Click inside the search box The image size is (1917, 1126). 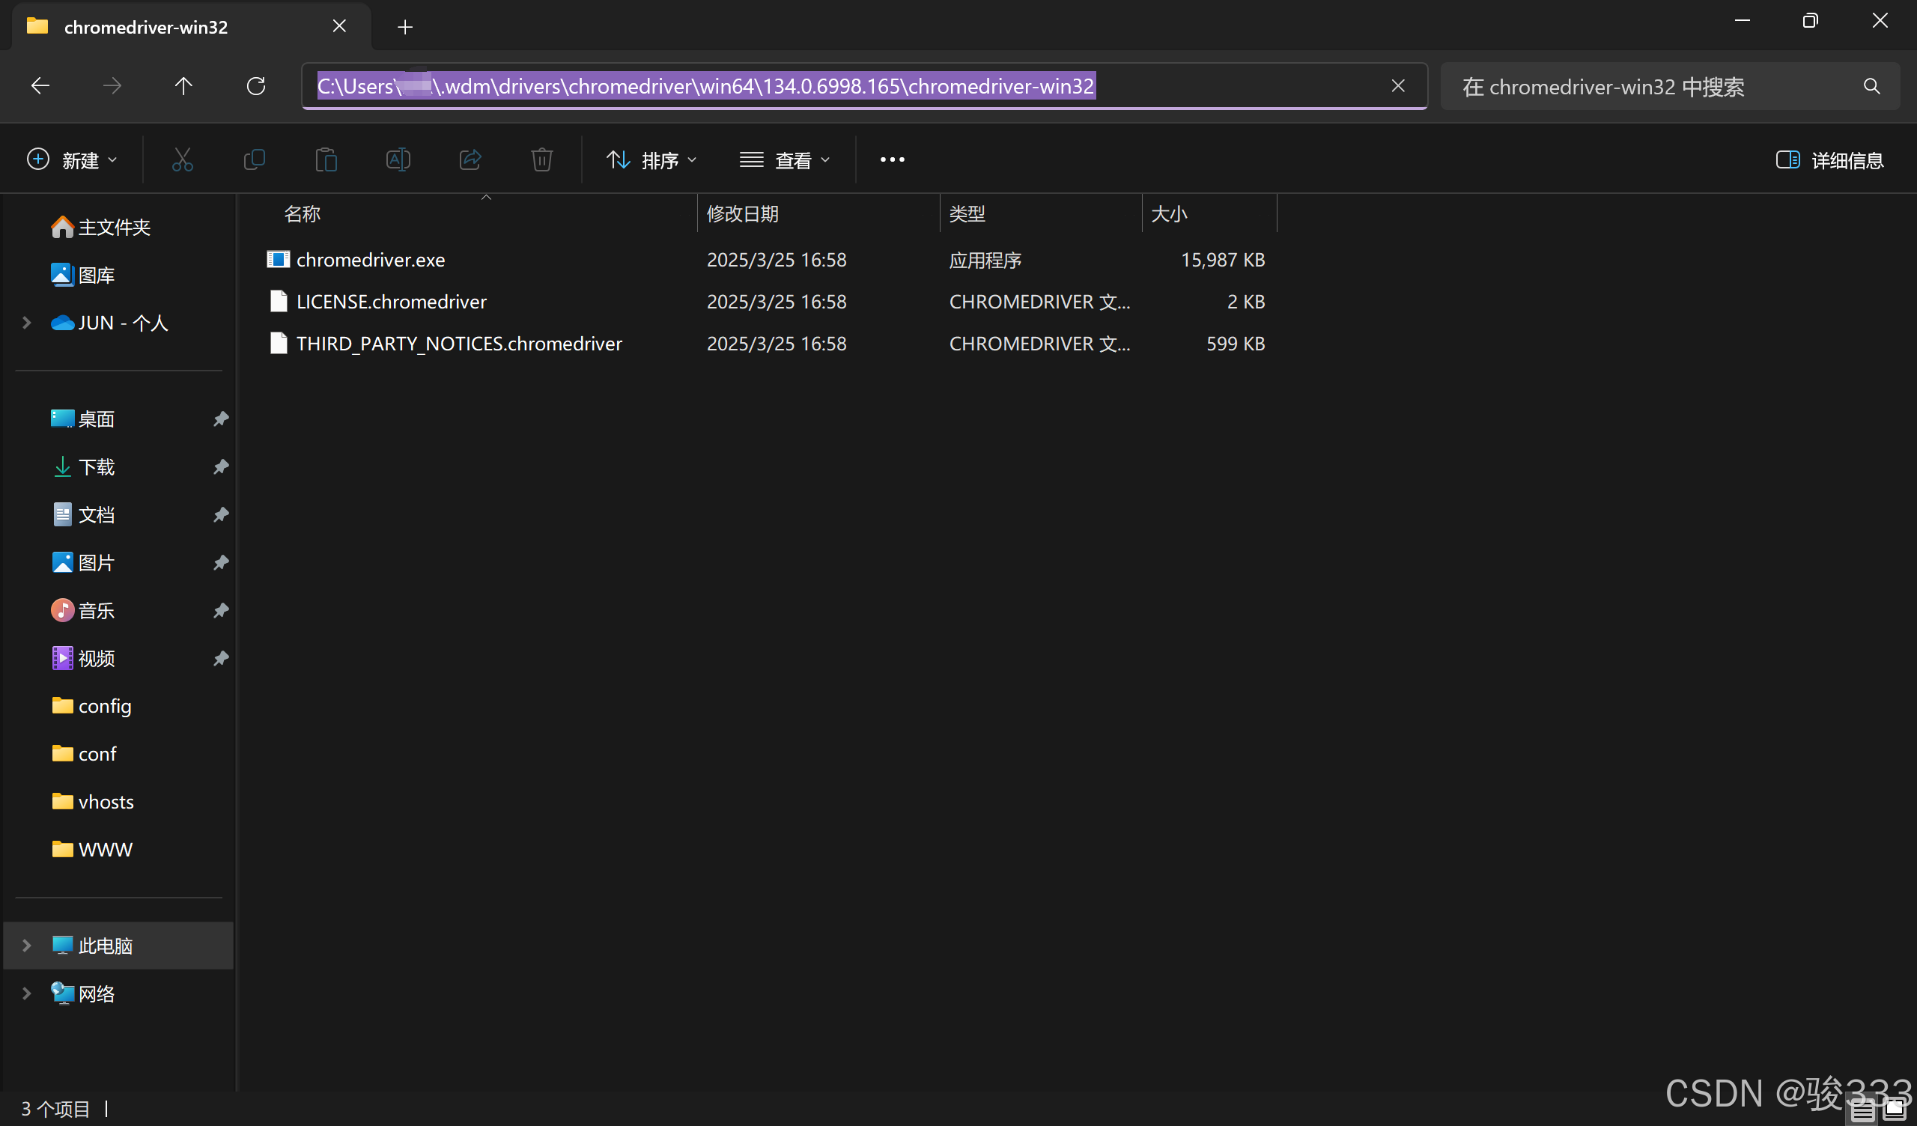click(1635, 86)
